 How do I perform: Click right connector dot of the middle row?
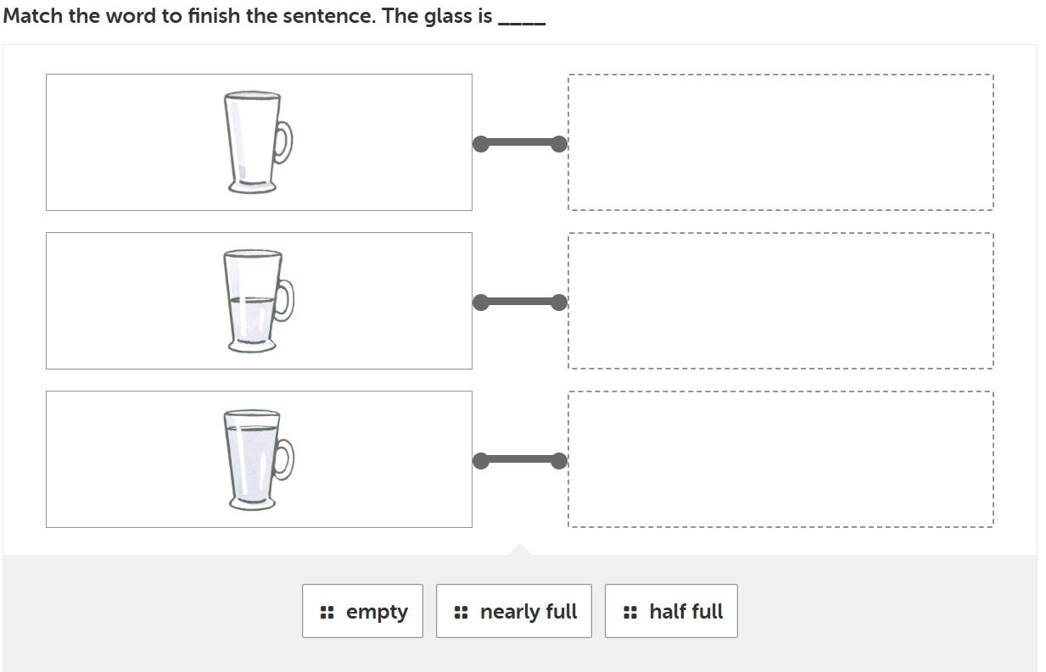pos(558,302)
